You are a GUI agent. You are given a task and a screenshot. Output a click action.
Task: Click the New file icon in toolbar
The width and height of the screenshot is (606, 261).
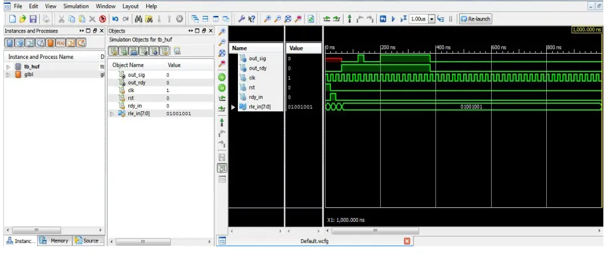pyautogui.click(x=13, y=19)
